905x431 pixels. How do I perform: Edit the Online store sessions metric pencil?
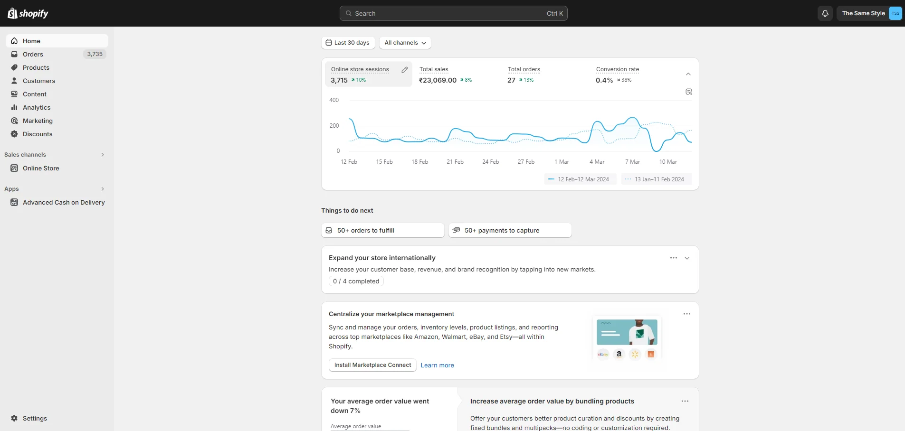tap(405, 70)
